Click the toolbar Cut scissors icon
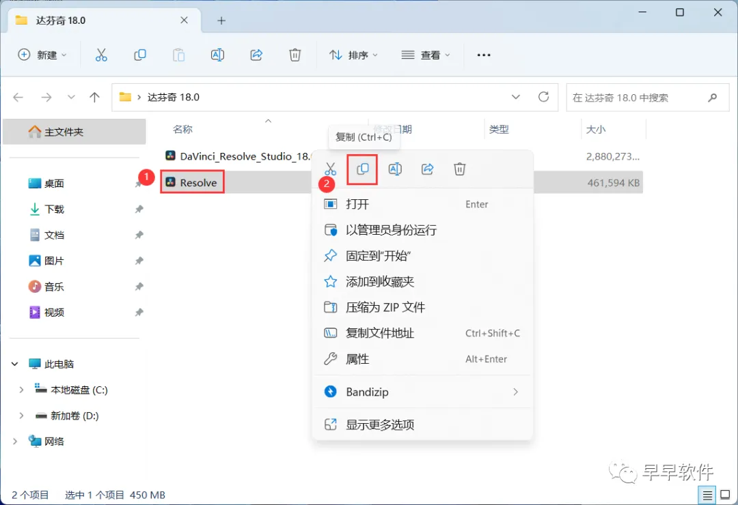Screen dimensions: 738x505 click(101, 55)
